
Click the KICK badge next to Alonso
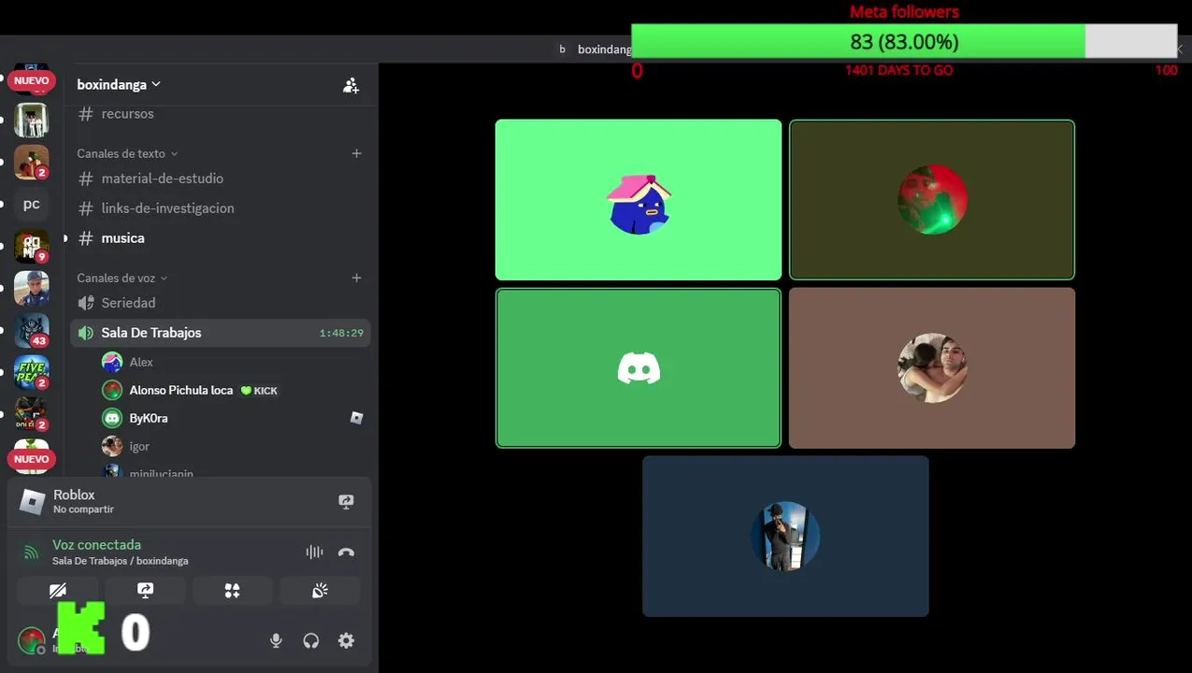point(259,391)
